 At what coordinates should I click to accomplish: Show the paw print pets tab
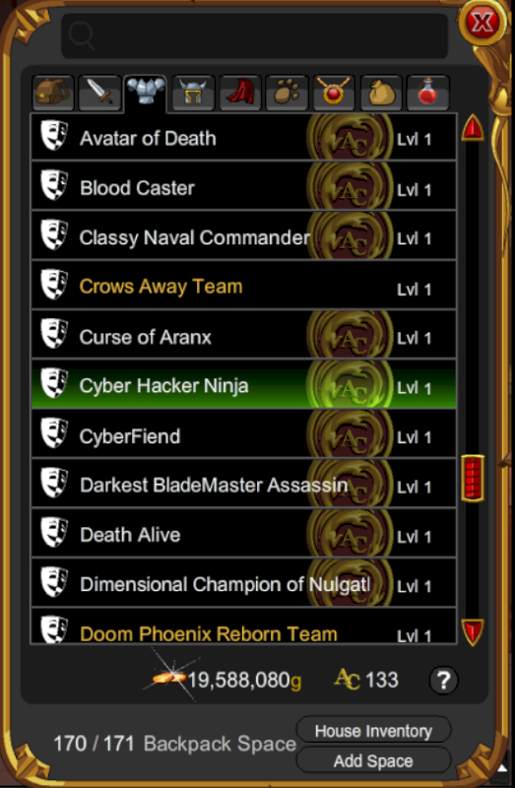tap(287, 93)
